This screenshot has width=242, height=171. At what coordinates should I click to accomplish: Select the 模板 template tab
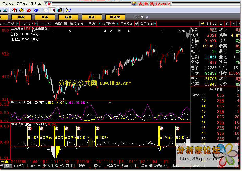point(8,166)
